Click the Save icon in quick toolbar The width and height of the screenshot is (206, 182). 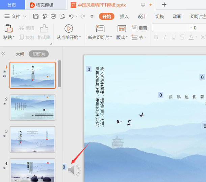36,17
